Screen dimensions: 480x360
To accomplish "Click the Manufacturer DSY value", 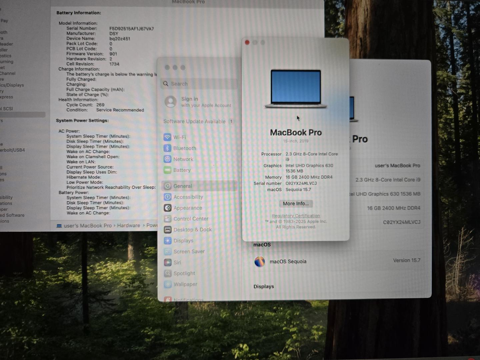I will 114,34.
